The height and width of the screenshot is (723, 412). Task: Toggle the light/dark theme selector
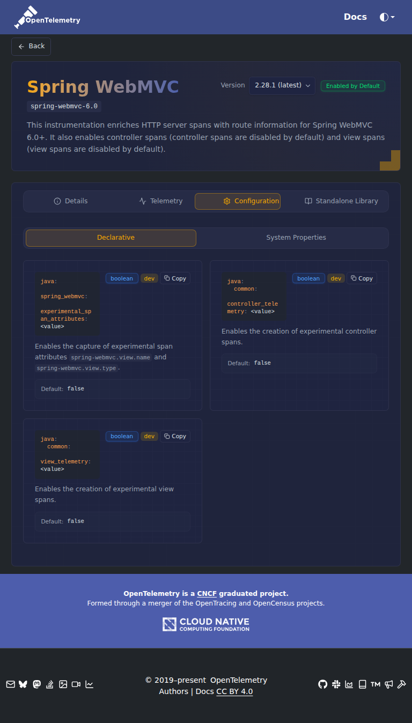[x=387, y=17]
